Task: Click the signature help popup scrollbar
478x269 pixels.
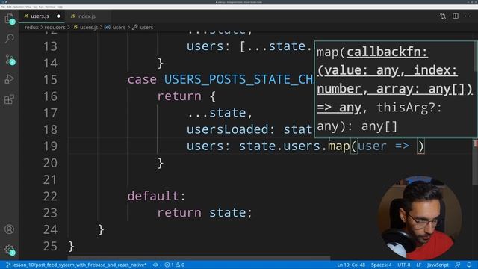Action: (x=476, y=57)
